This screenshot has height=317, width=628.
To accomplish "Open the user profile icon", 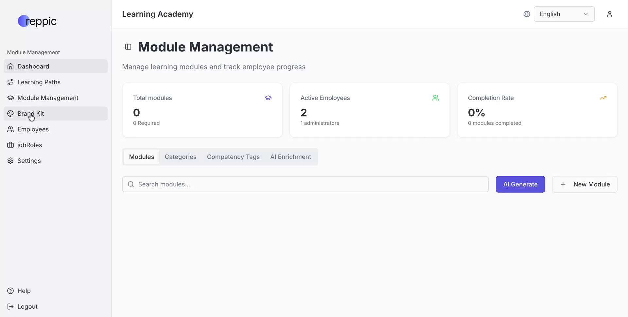I will pos(609,14).
